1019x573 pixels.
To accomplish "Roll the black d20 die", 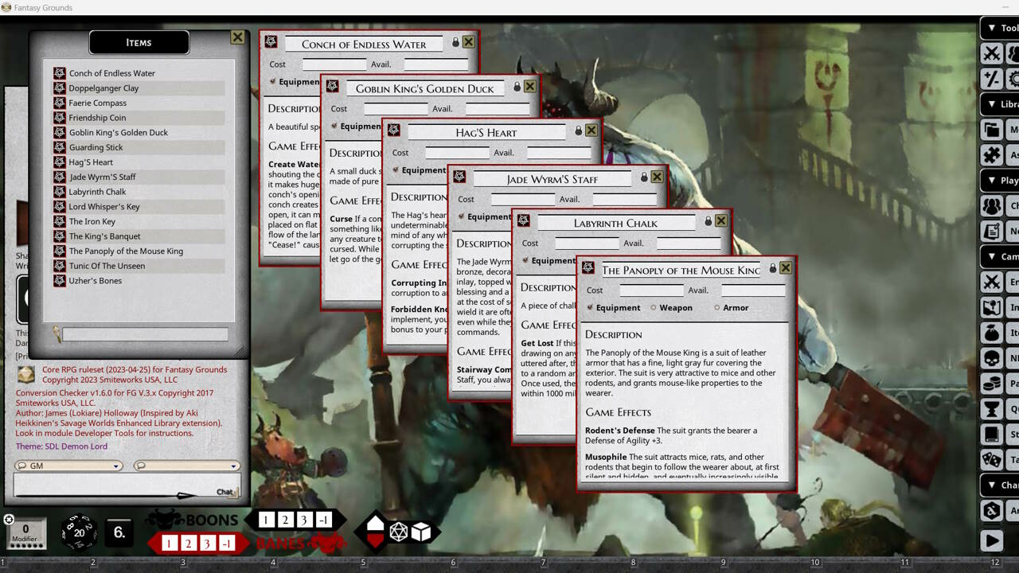I will point(80,531).
